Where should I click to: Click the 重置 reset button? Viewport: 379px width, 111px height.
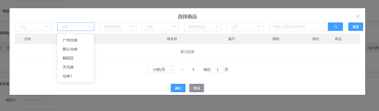pos(356,27)
